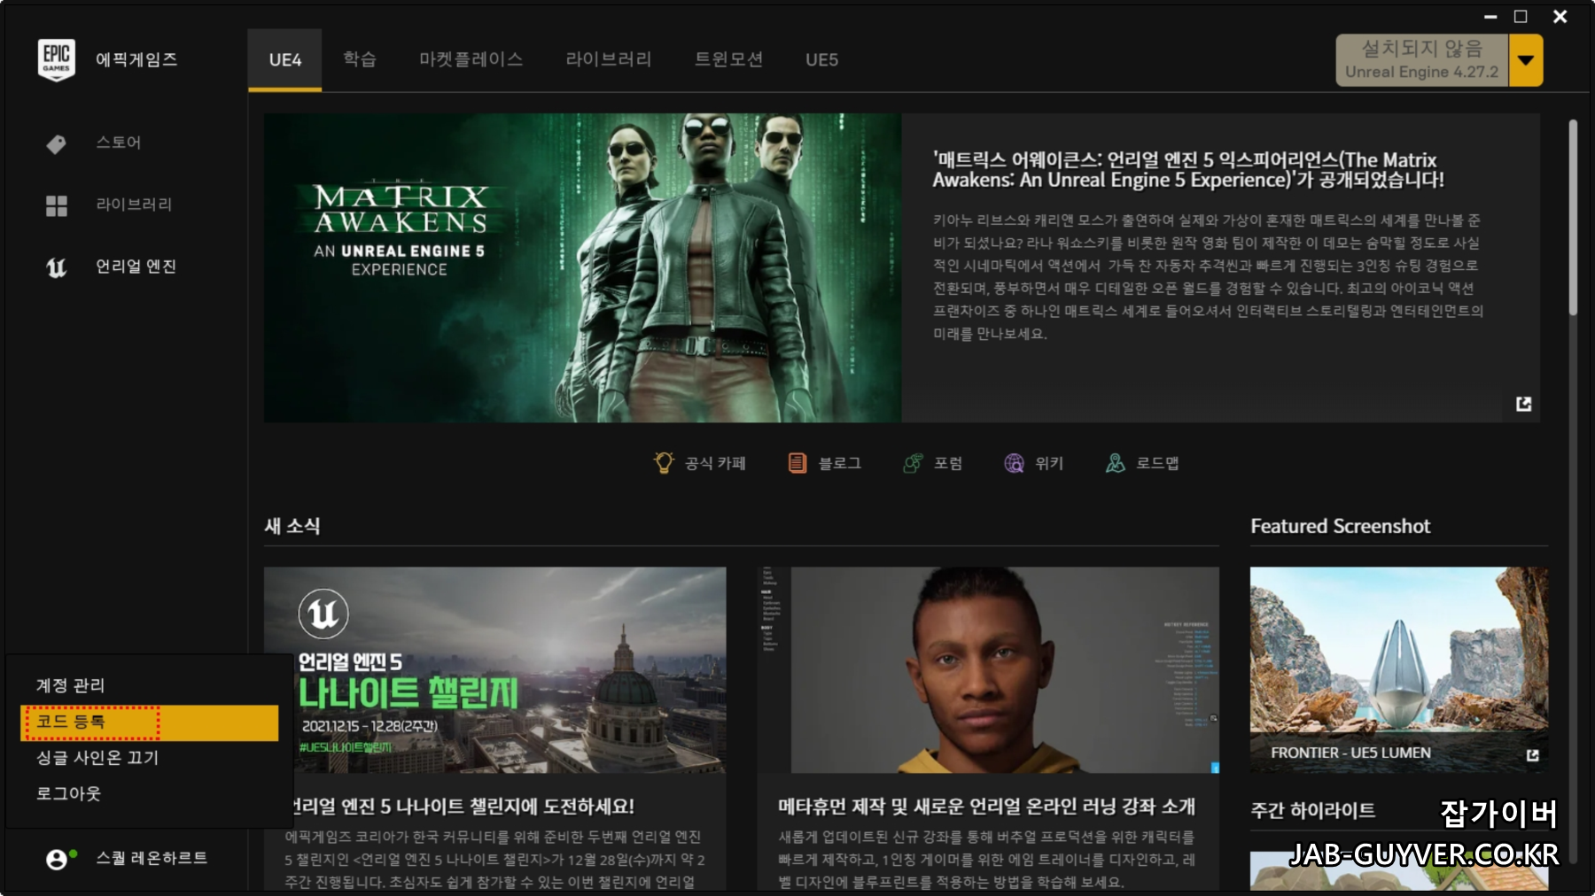Viewport: 1595px width, 896px height.
Task: Click the Unreal Engine logo icon in sidebar
Action: click(x=57, y=267)
